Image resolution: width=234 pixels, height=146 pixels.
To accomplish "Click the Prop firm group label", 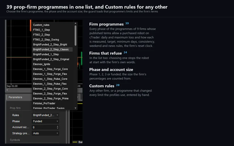I will [15, 108].
